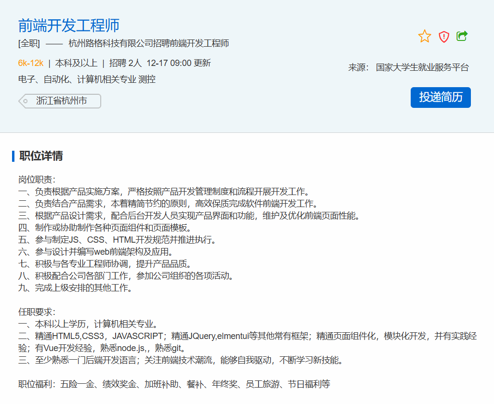
Task: Click the red shield report icon
Action: tap(443, 37)
